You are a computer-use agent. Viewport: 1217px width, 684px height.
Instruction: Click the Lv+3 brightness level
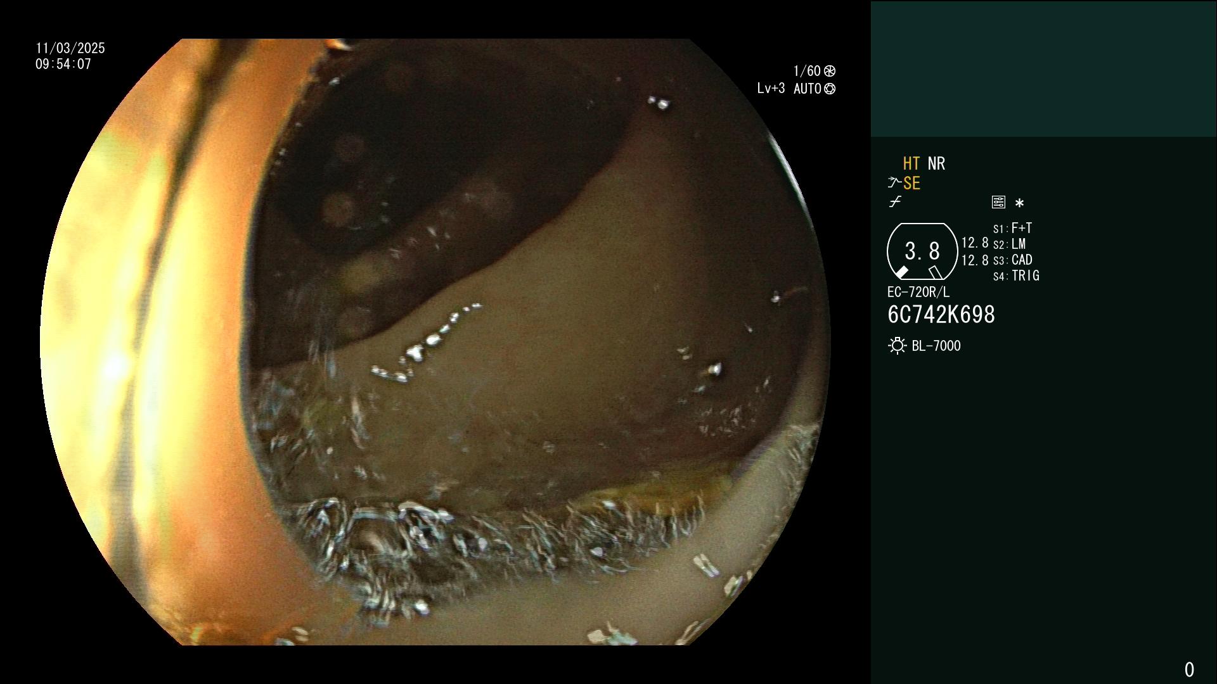click(x=771, y=89)
